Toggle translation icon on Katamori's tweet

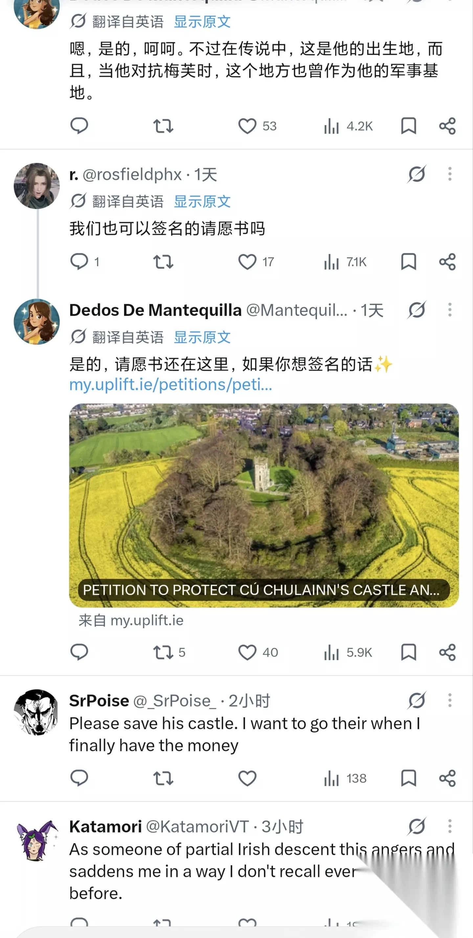pyautogui.click(x=417, y=826)
